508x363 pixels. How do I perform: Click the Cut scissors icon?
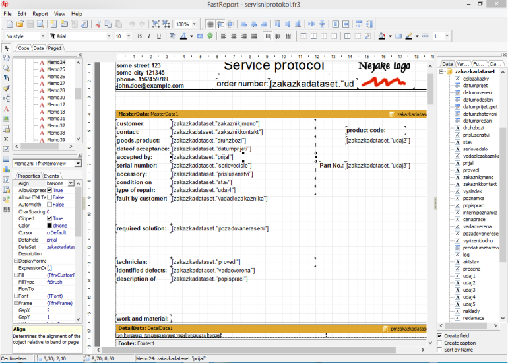tap(98, 24)
